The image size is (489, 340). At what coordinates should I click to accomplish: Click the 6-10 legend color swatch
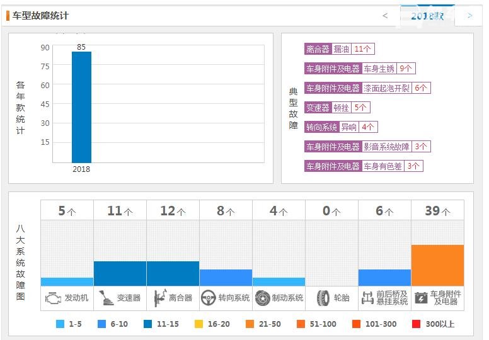tap(101, 324)
